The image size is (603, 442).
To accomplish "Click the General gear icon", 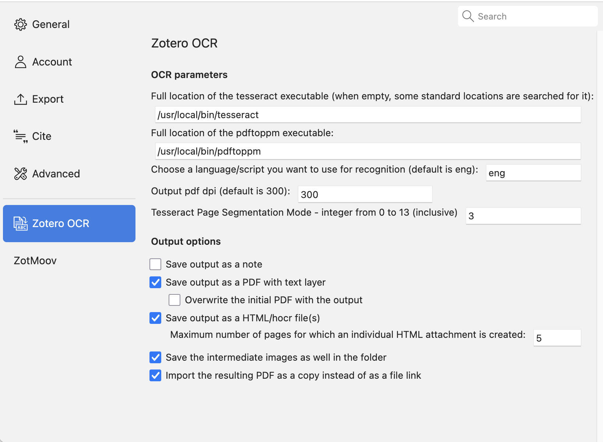I will (21, 24).
